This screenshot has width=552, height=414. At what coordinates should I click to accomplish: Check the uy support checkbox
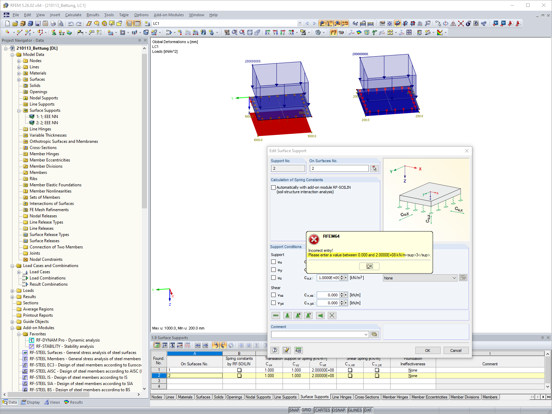coord(273,270)
